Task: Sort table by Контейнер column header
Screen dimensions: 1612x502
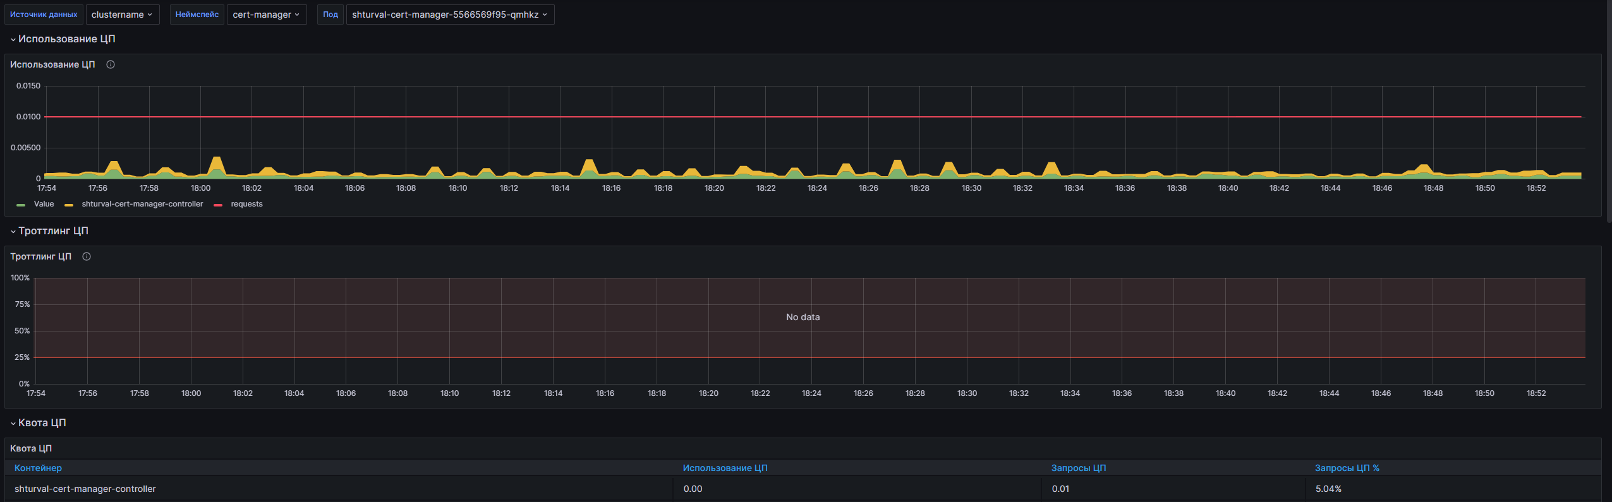Action: click(38, 468)
